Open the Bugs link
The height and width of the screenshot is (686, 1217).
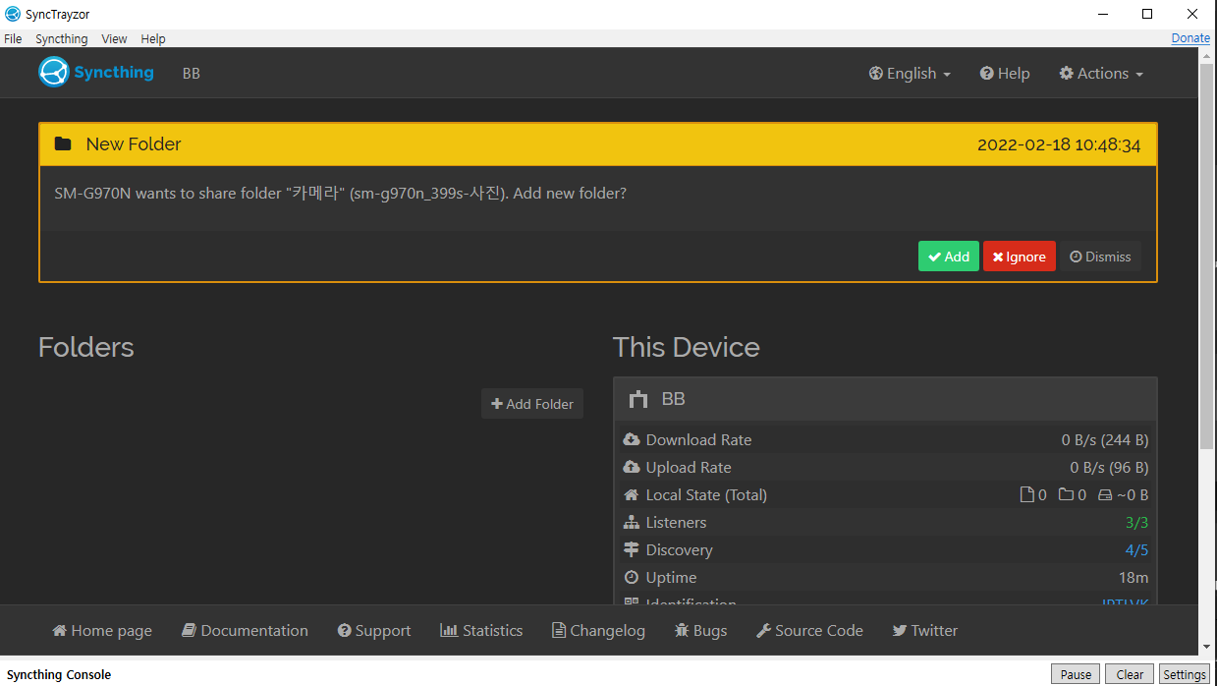[701, 631]
